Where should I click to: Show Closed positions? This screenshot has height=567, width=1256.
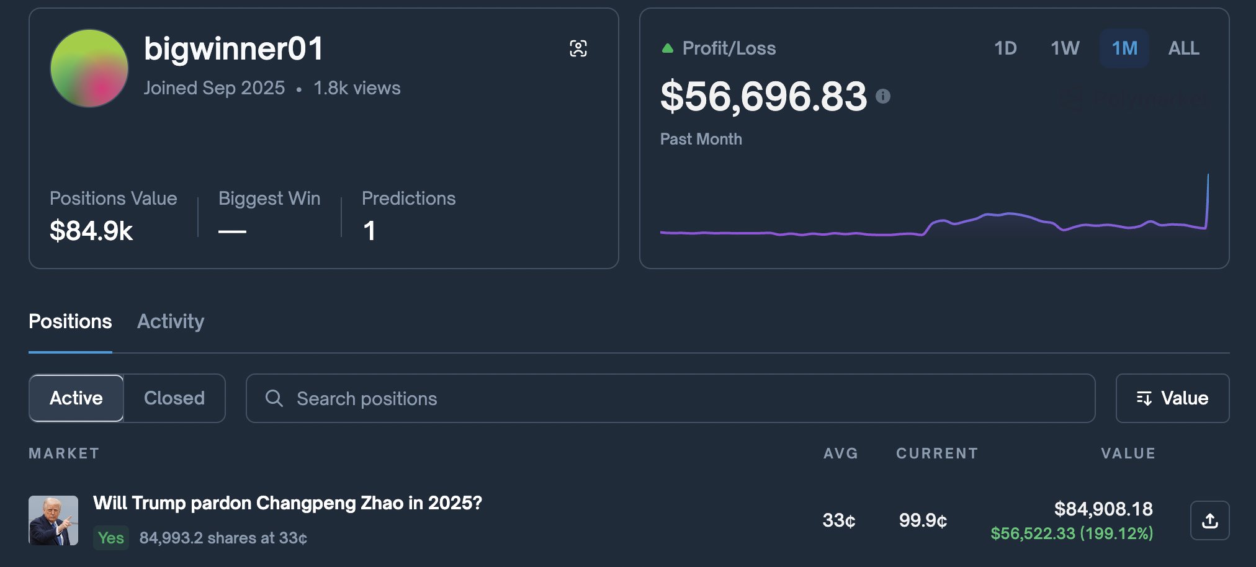[174, 398]
